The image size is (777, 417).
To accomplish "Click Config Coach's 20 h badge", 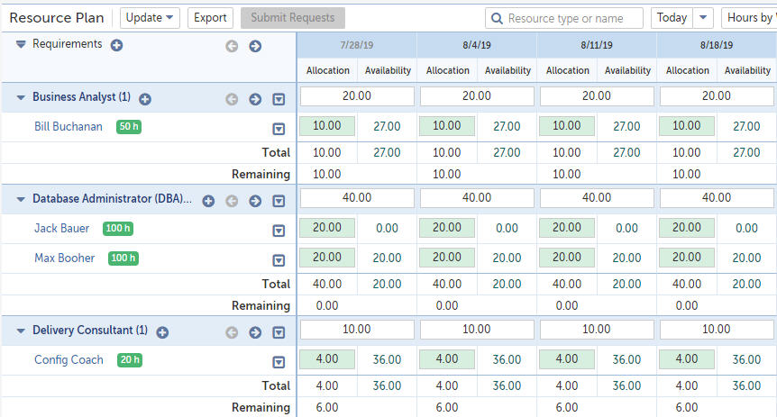I will tap(130, 360).
